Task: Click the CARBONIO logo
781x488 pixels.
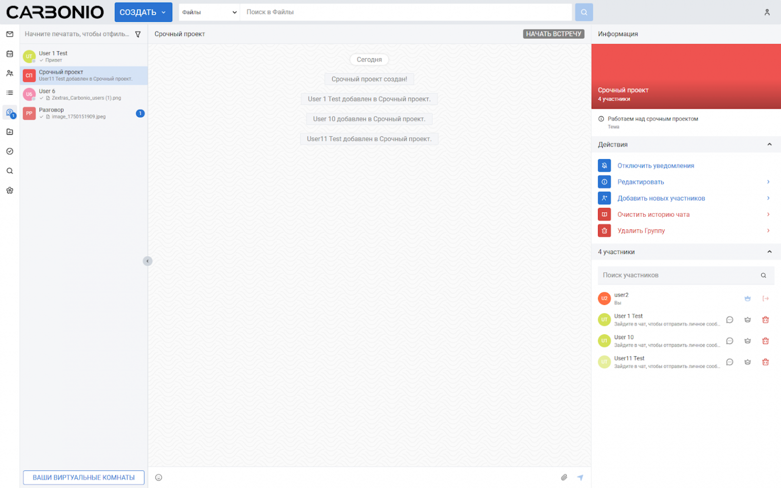Action: (x=55, y=12)
